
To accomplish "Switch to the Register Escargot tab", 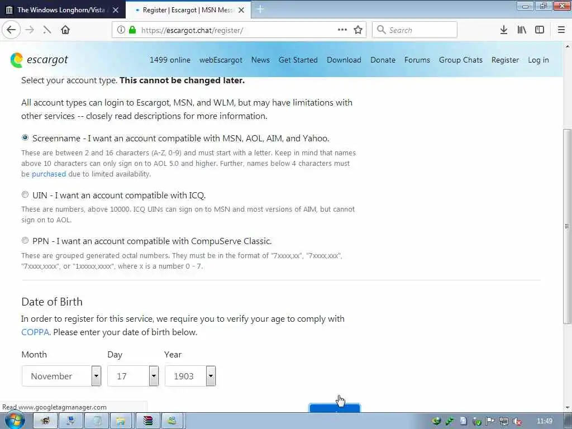I will 188,10.
